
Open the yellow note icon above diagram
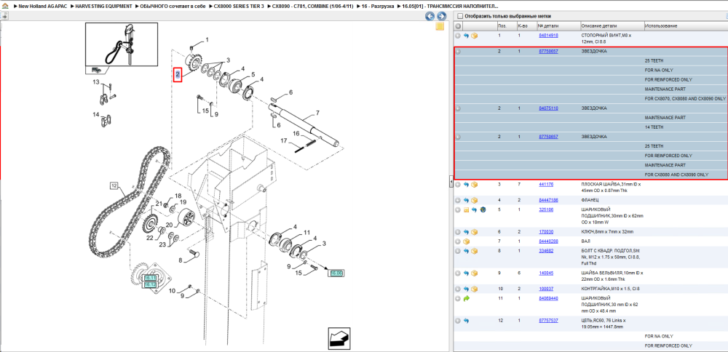pyautogui.click(x=439, y=26)
